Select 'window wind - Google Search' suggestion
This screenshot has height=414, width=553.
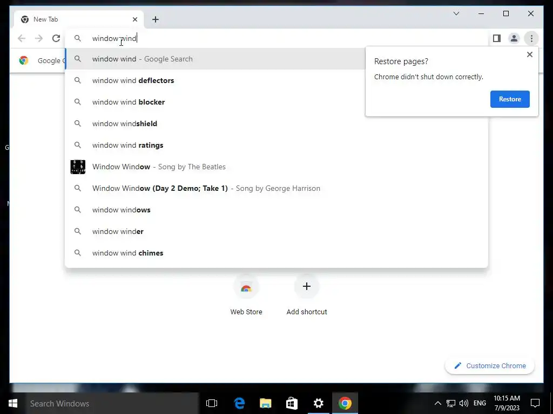(215, 59)
